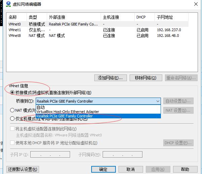This screenshot has height=174, width=202.
Task: Select the VMnet0 row name
Action: (14, 24)
